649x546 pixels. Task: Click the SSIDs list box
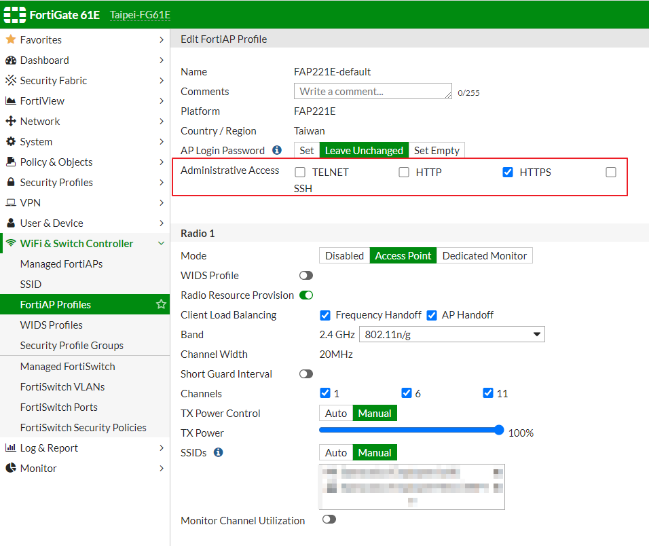tap(411, 487)
